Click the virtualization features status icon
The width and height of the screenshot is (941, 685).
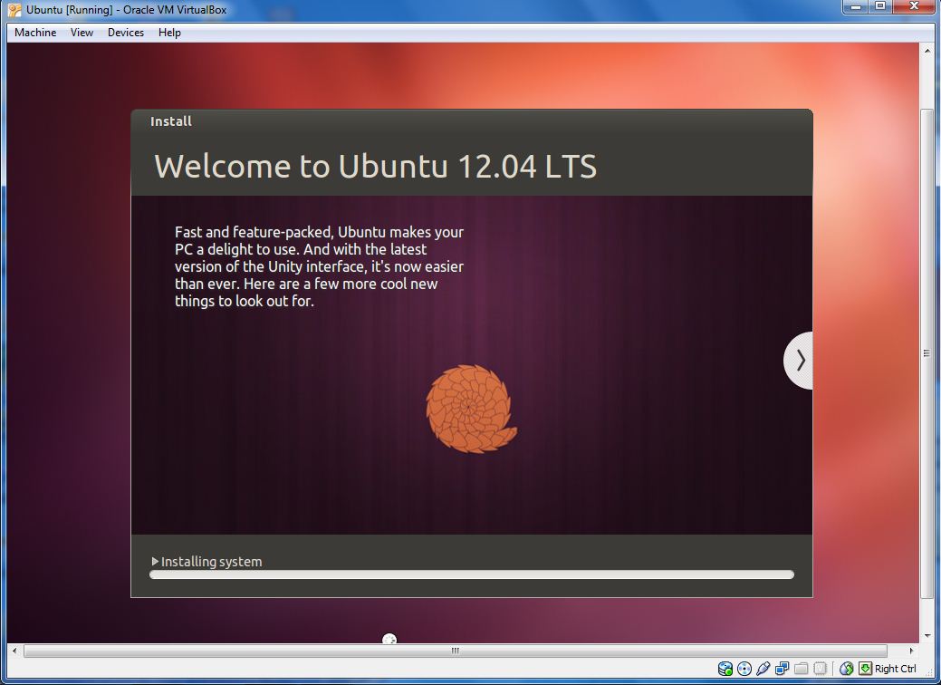pyautogui.click(x=820, y=669)
